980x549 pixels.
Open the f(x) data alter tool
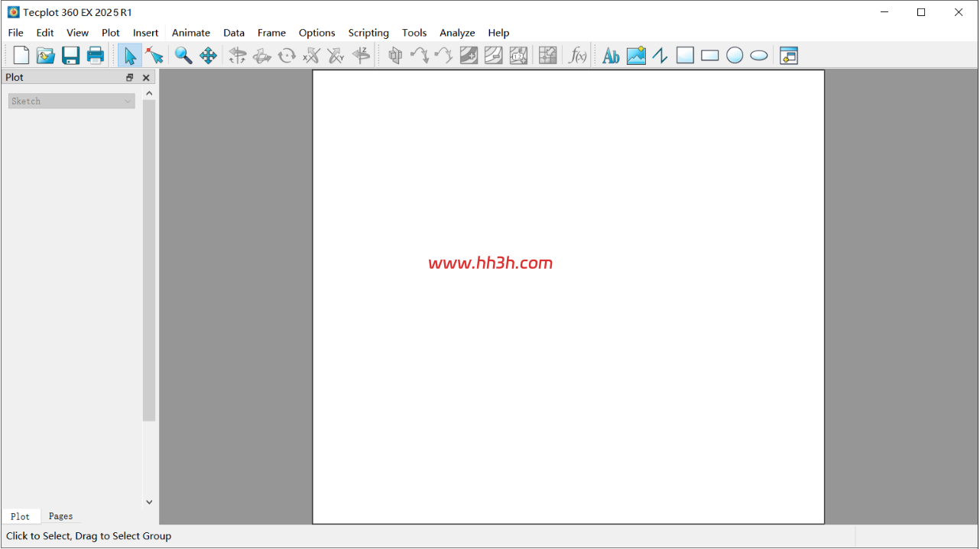(x=578, y=55)
